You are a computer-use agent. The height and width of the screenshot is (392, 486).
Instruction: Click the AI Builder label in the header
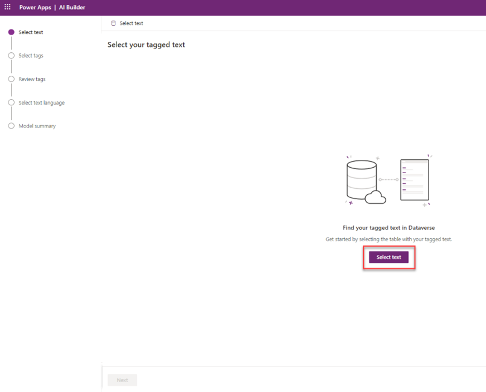point(73,7)
